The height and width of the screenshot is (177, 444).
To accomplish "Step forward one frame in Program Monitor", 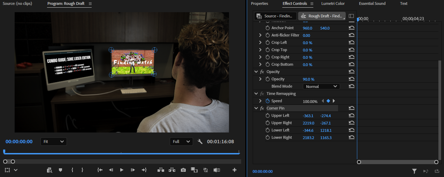I will 133,170.
